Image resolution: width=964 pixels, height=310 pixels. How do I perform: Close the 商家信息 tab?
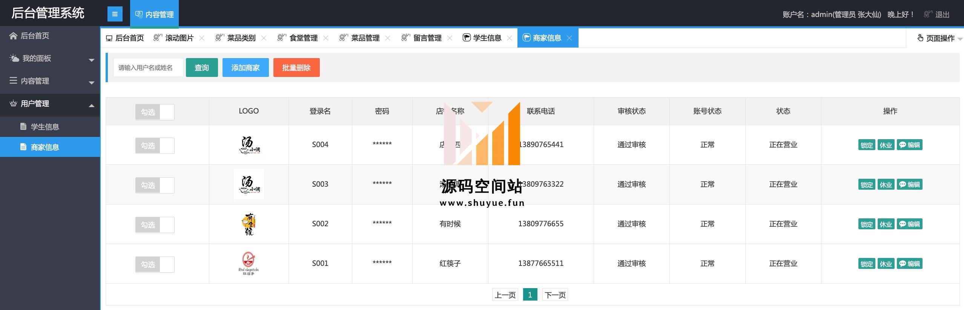pos(569,38)
